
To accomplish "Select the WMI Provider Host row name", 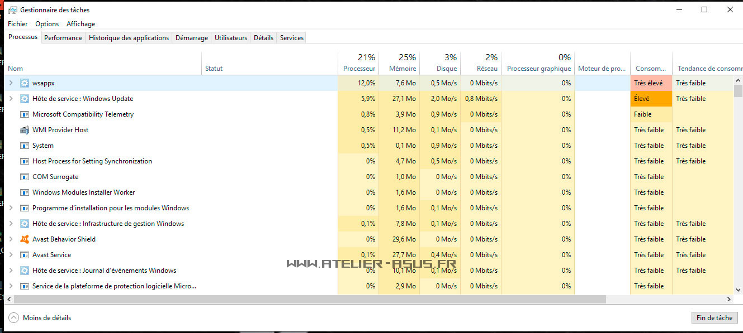I will pyautogui.click(x=60, y=130).
